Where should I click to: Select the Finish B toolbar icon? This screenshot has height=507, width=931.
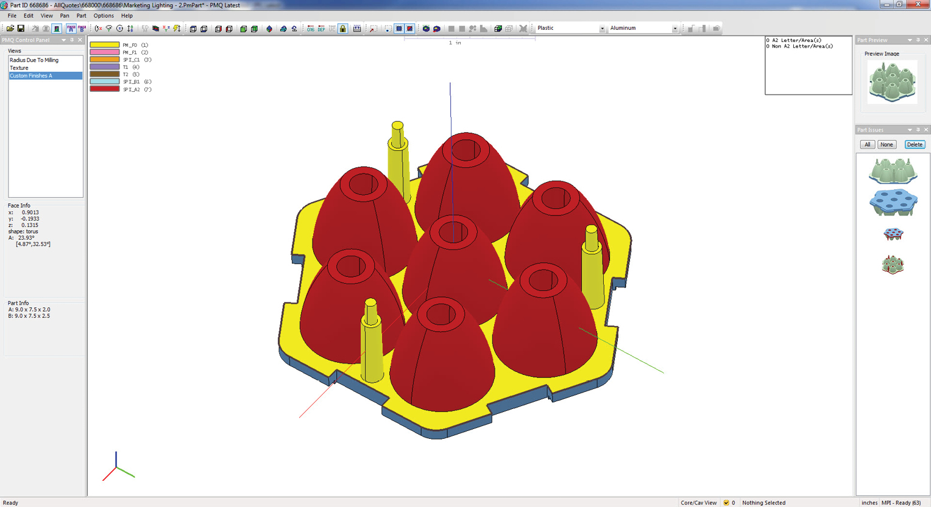pyautogui.click(x=82, y=29)
